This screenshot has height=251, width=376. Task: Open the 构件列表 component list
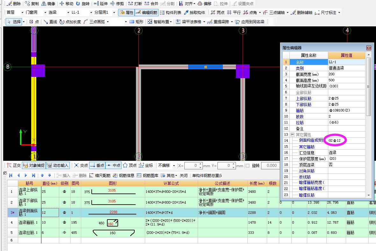coord(171,12)
